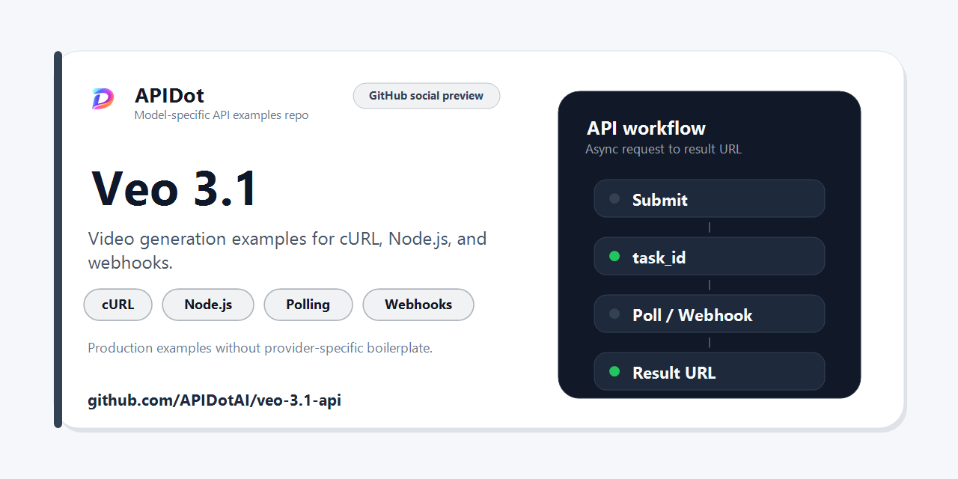Click the green dot beside Result URL
Image resolution: width=958 pixels, height=479 pixels.
click(614, 371)
